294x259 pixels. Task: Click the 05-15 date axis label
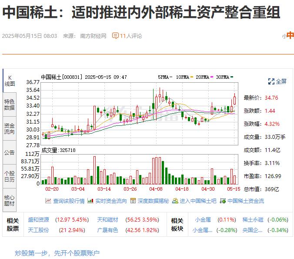(x=234, y=189)
